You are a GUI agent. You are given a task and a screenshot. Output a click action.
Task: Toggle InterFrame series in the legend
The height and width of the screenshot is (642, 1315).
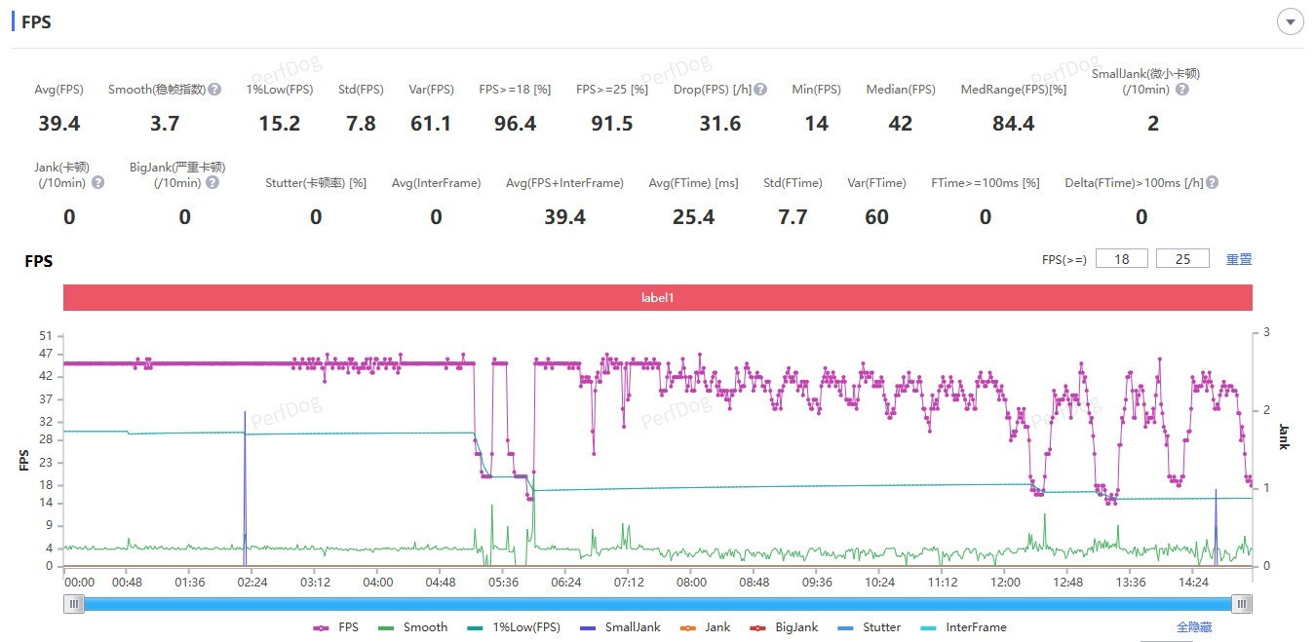[963, 627]
